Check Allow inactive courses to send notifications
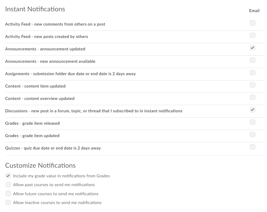 tap(8, 203)
